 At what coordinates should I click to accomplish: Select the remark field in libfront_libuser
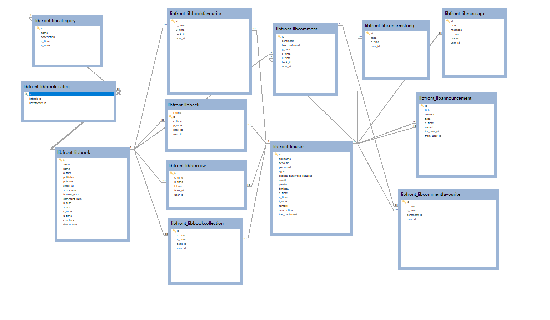283,206
